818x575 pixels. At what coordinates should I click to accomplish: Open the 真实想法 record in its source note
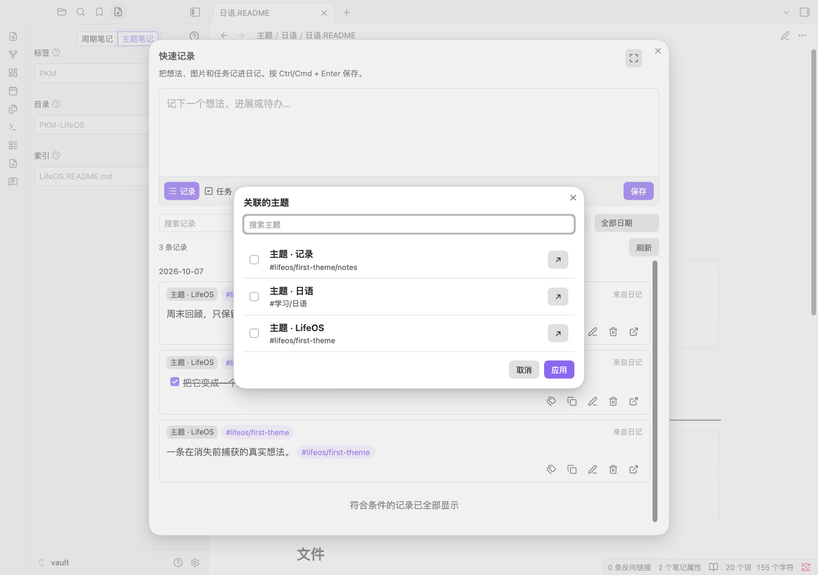tap(634, 469)
